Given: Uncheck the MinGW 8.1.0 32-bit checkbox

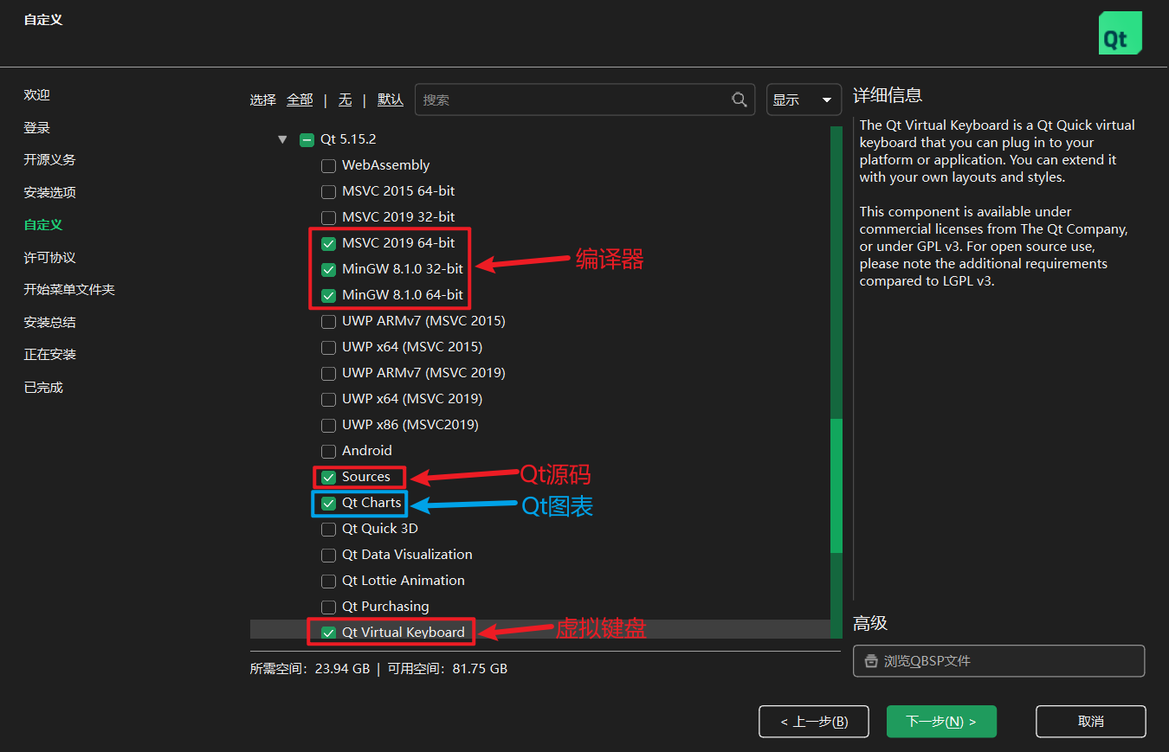Looking at the screenshot, I should coord(328,269).
